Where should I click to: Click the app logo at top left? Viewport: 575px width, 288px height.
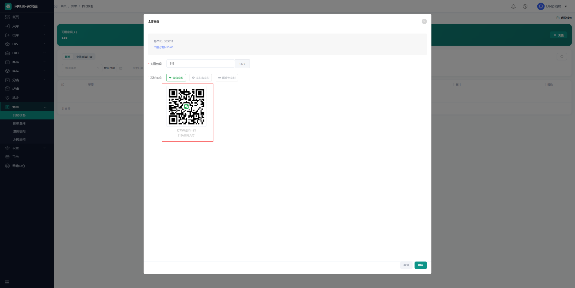click(x=8, y=6)
